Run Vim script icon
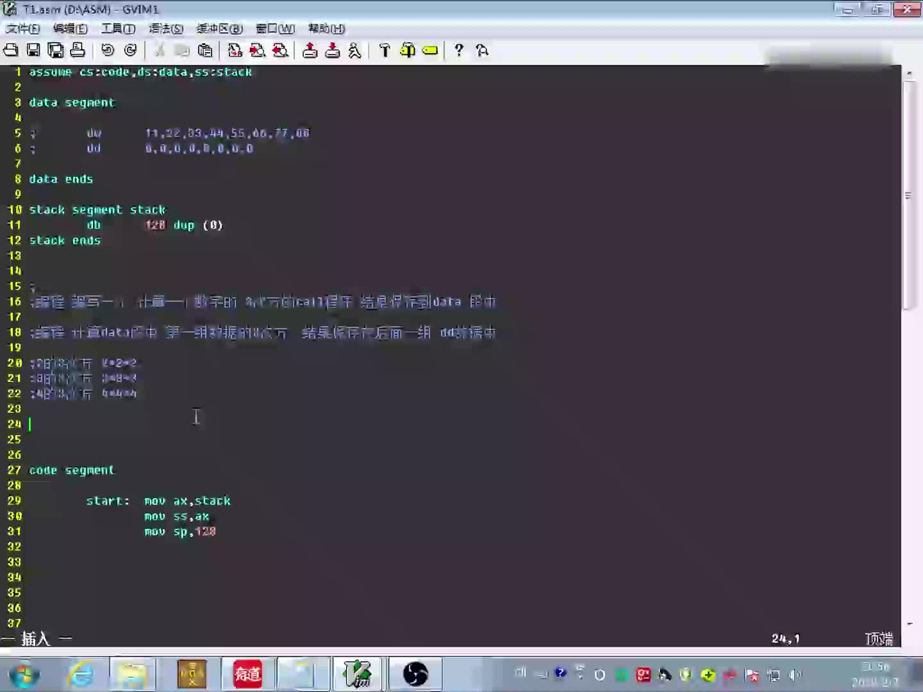The image size is (923, 692). pyautogui.click(x=354, y=50)
